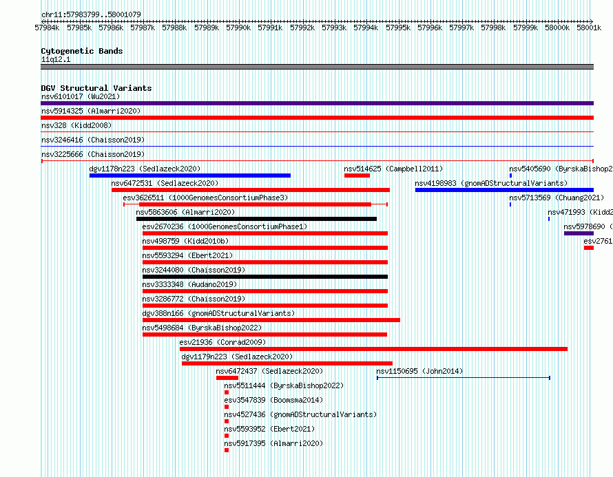The height and width of the screenshot is (477, 613).
Task: Open nsv5593952 (Ebert2021) label
Action: (269, 429)
